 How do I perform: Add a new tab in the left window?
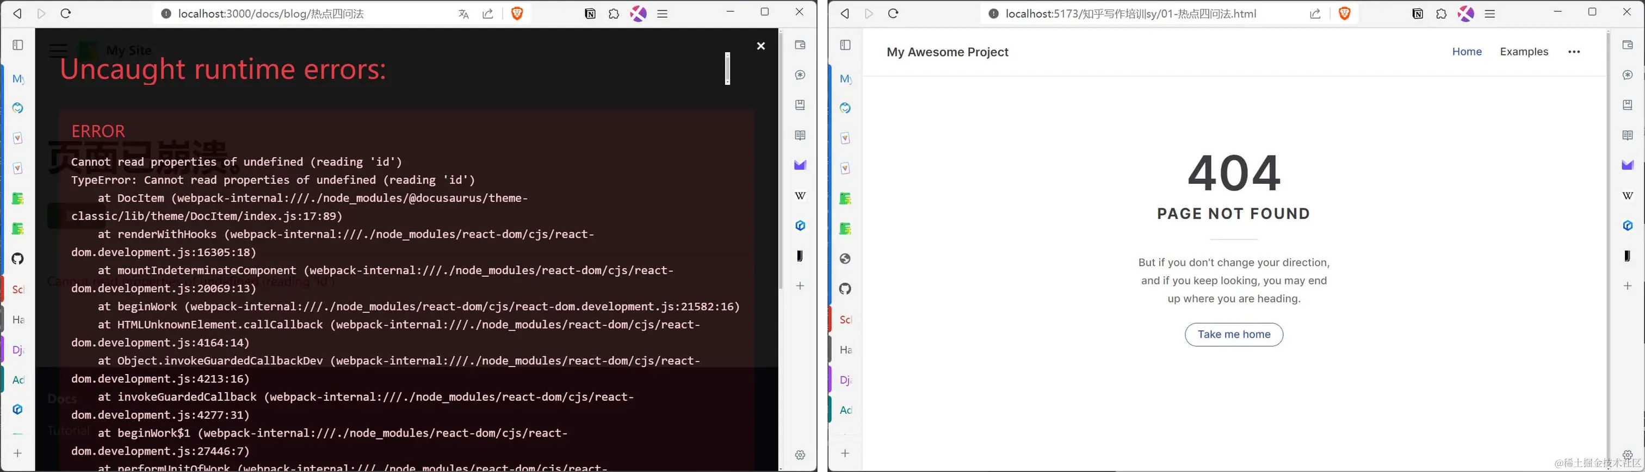point(18,453)
